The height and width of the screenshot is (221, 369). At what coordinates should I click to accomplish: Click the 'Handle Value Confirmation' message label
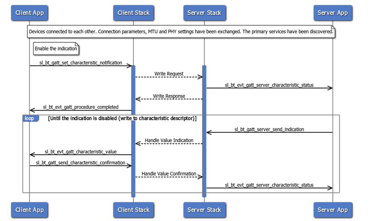(x=169, y=174)
